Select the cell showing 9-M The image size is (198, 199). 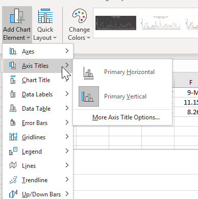pos(186,93)
